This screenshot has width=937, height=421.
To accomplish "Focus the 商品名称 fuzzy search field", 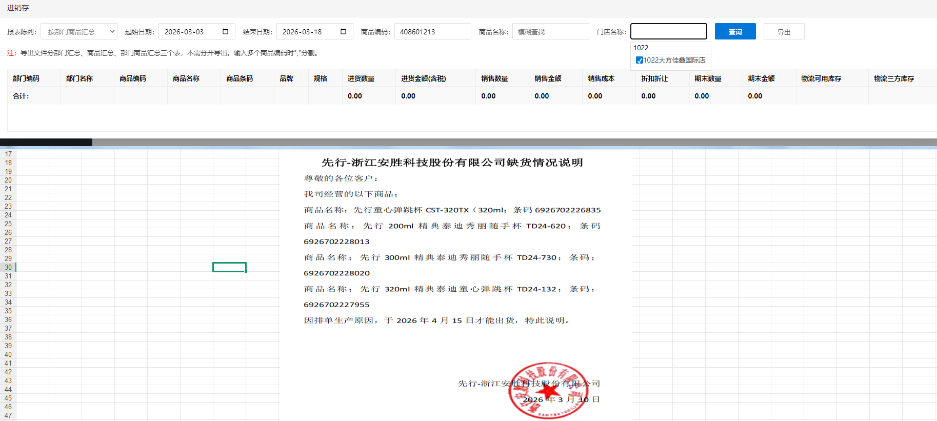I will coord(550,31).
